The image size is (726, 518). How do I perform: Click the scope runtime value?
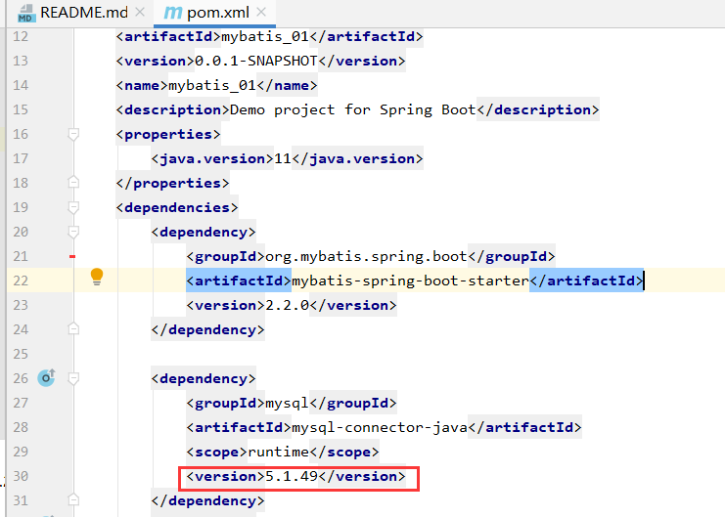(x=278, y=452)
